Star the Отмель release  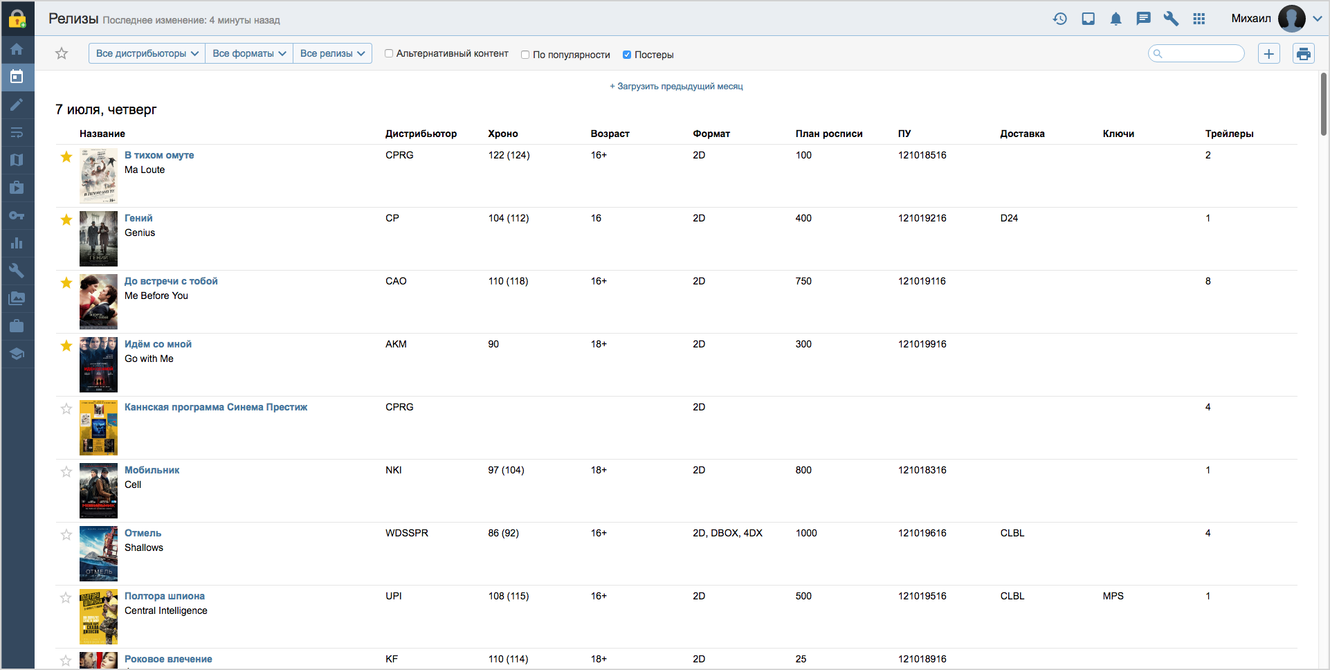pyautogui.click(x=66, y=534)
